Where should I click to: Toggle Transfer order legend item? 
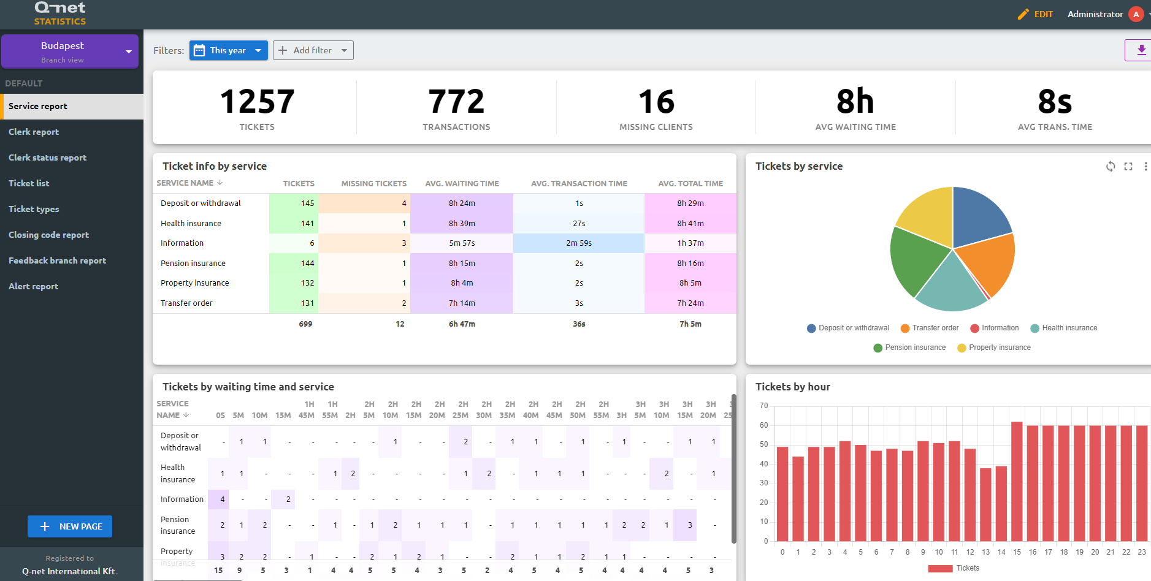930,328
